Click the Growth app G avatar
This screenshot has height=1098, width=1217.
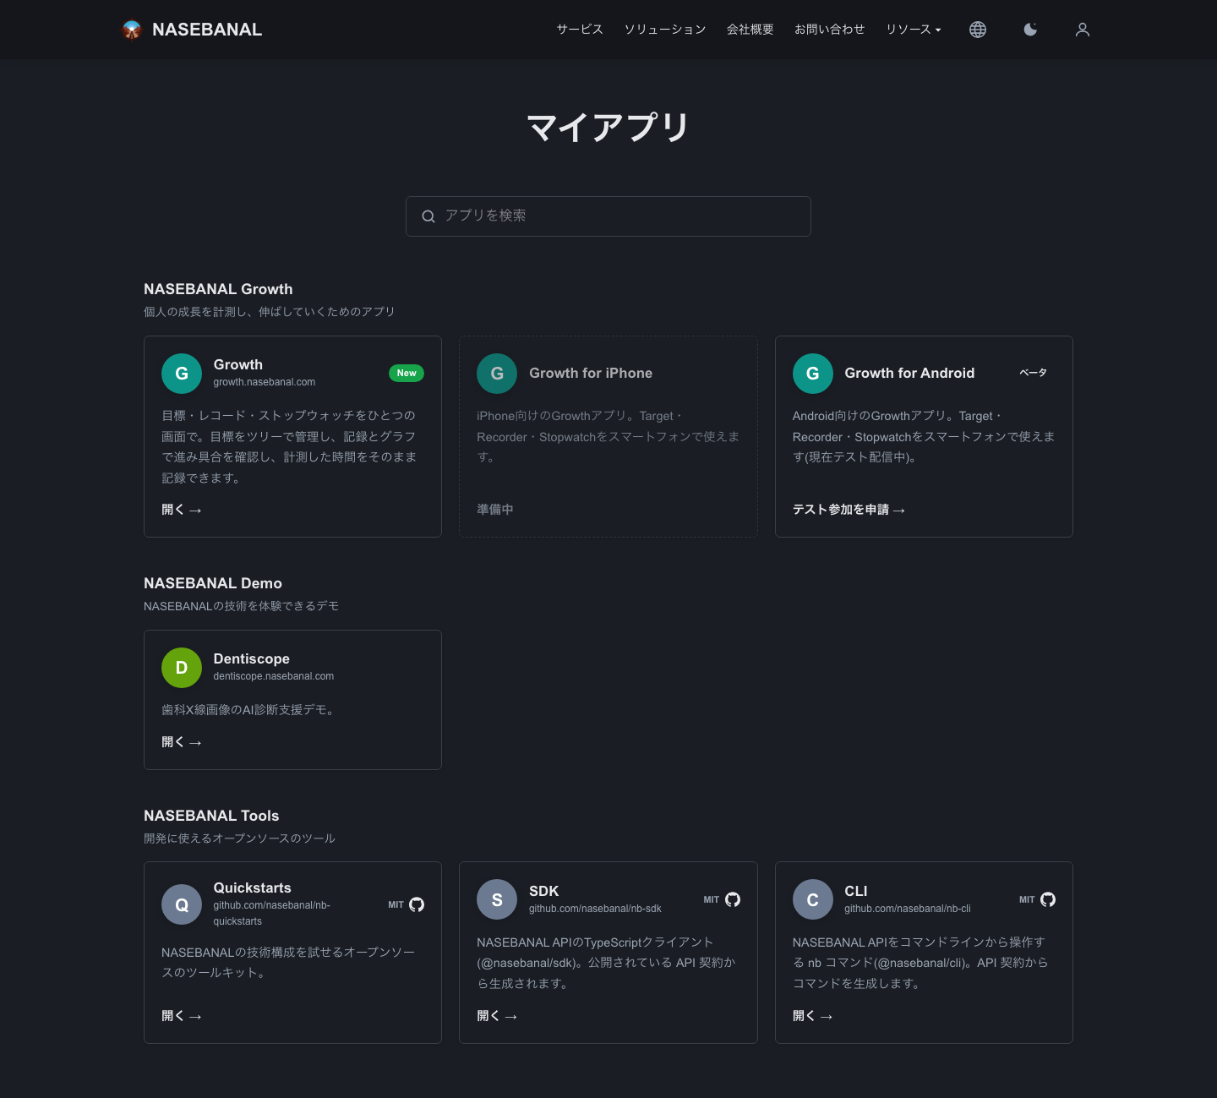(x=182, y=374)
